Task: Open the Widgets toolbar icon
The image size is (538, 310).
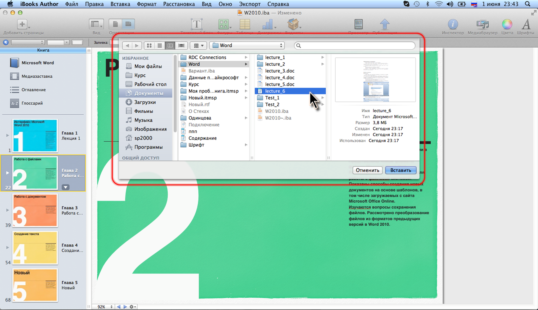Action: 293,24
